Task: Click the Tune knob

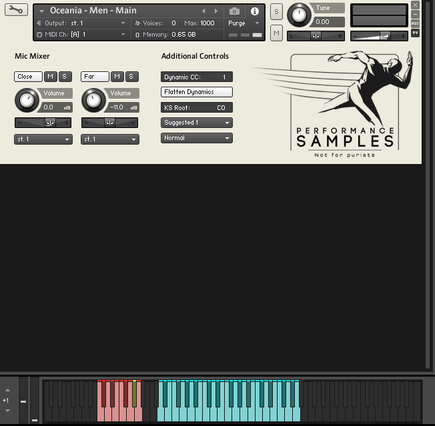Action: pyautogui.click(x=299, y=15)
